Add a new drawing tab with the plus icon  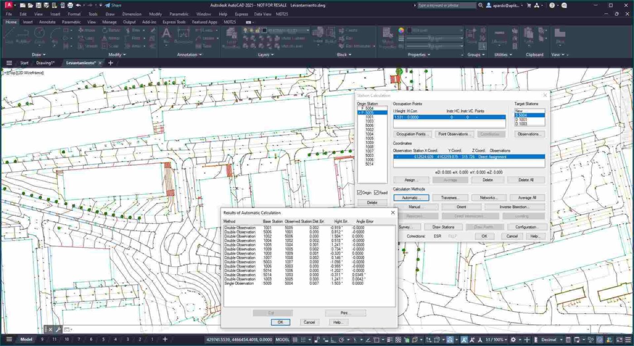point(110,63)
